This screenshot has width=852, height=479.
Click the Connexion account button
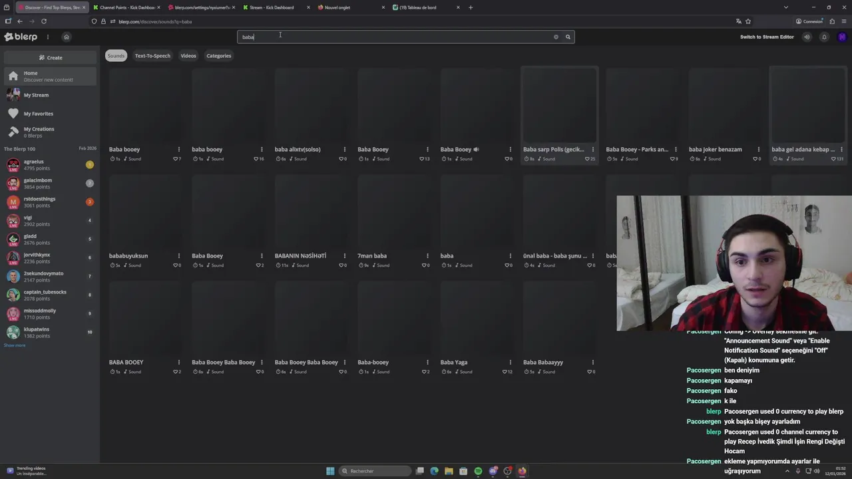pos(809,21)
